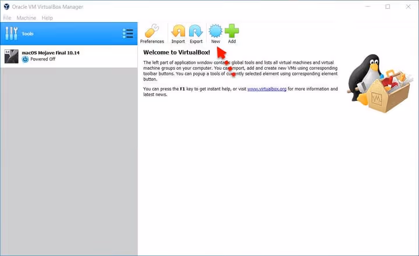Click the macOS Mojave VM thumbnail icon
Screen dimensions: 419x256
tap(12, 56)
